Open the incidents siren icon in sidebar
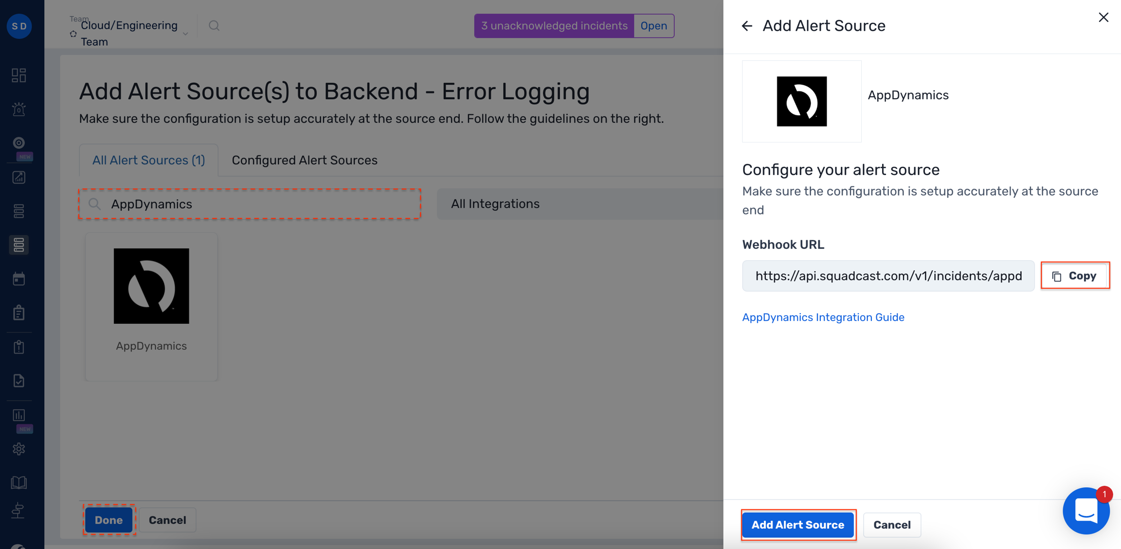The width and height of the screenshot is (1121, 549). 19,109
